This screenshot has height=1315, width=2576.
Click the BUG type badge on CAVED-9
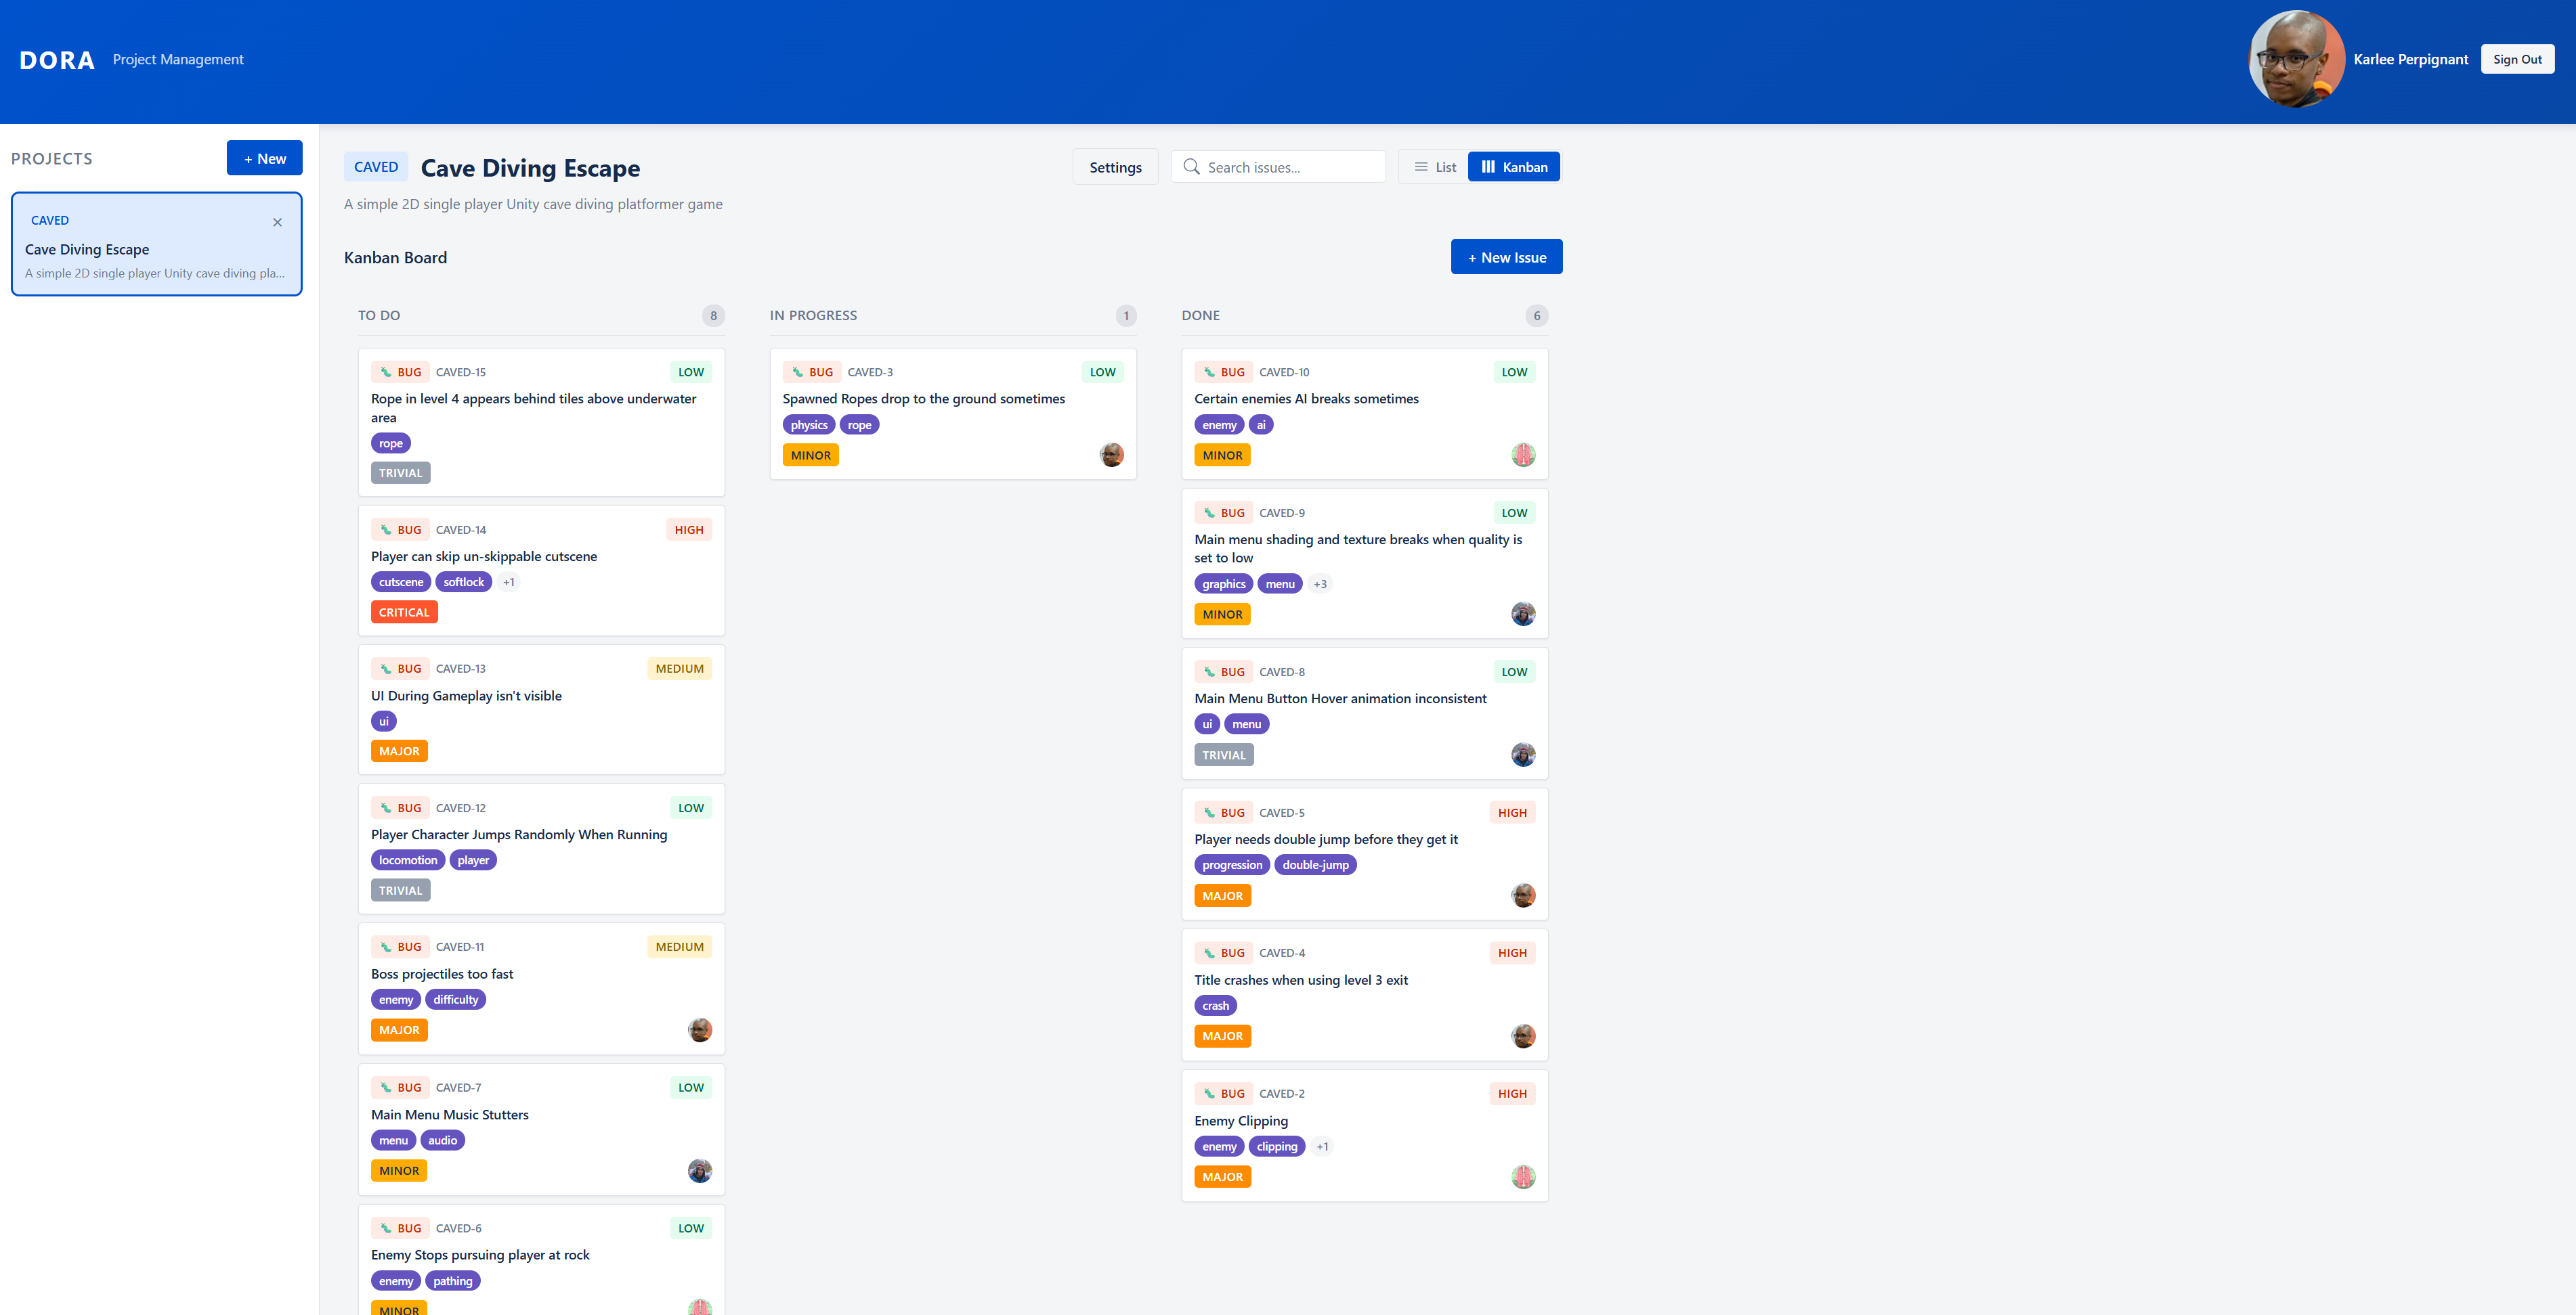coord(1224,512)
